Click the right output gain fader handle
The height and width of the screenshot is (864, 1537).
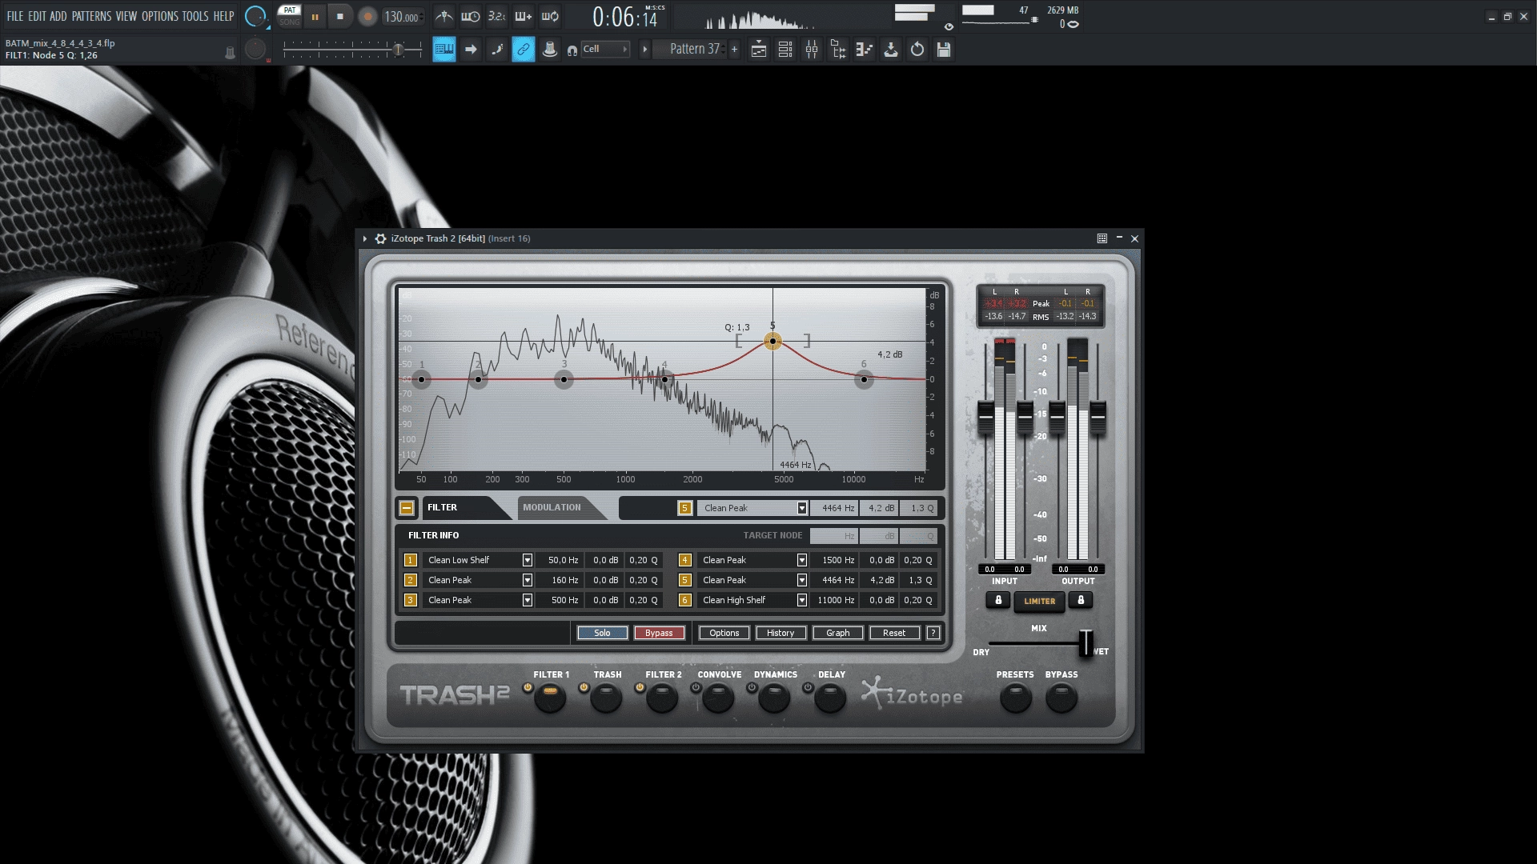point(1098,416)
